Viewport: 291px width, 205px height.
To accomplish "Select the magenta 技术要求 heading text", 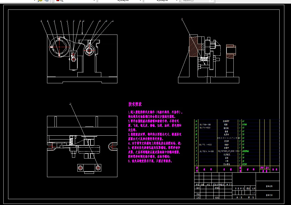I will (135, 104).
